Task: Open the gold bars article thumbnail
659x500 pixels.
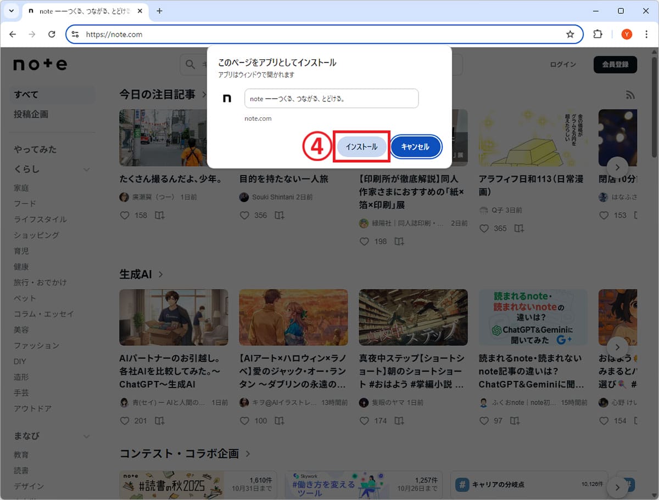Action: (x=533, y=138)
